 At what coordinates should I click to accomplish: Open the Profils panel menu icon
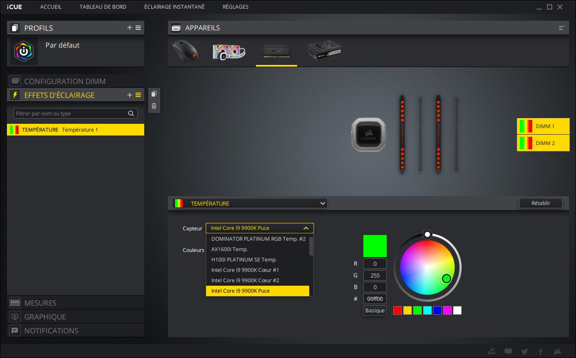point(138,28)
